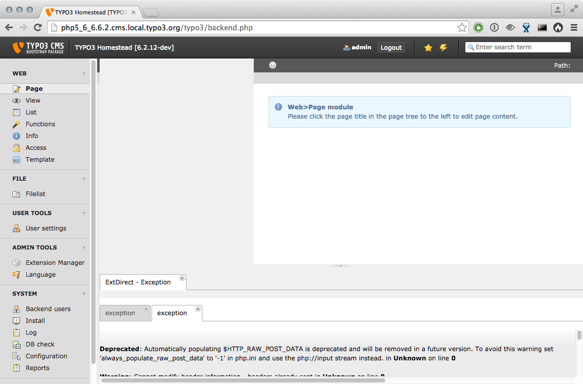Screen dimensions: 583x384
Task: Collapse the ADMIN TOOLS section
Action: pyautogui.click(x=84, y=247)
